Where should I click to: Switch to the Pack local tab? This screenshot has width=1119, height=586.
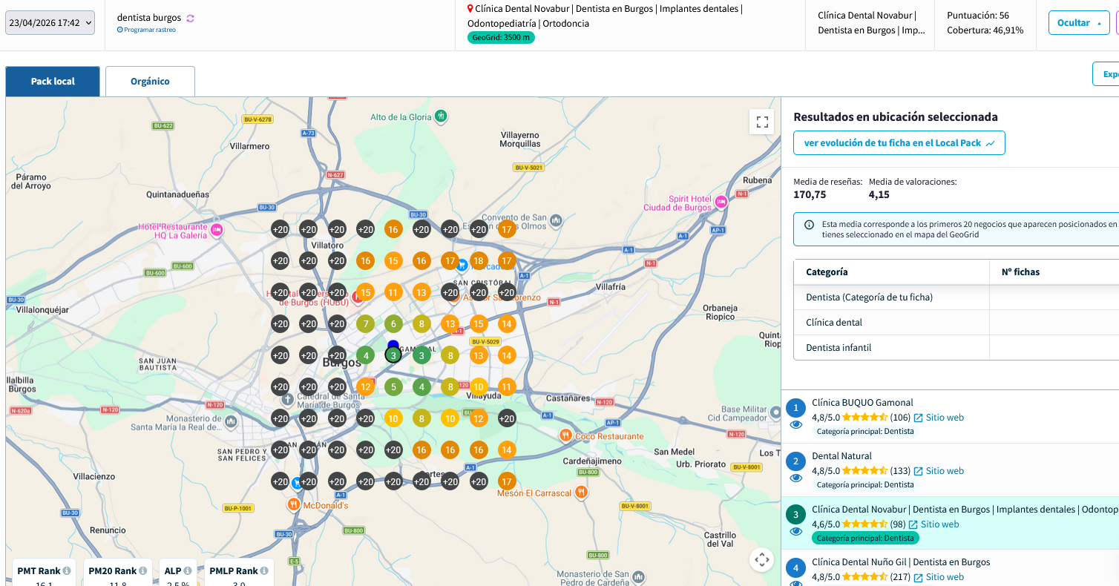(53, 82)
